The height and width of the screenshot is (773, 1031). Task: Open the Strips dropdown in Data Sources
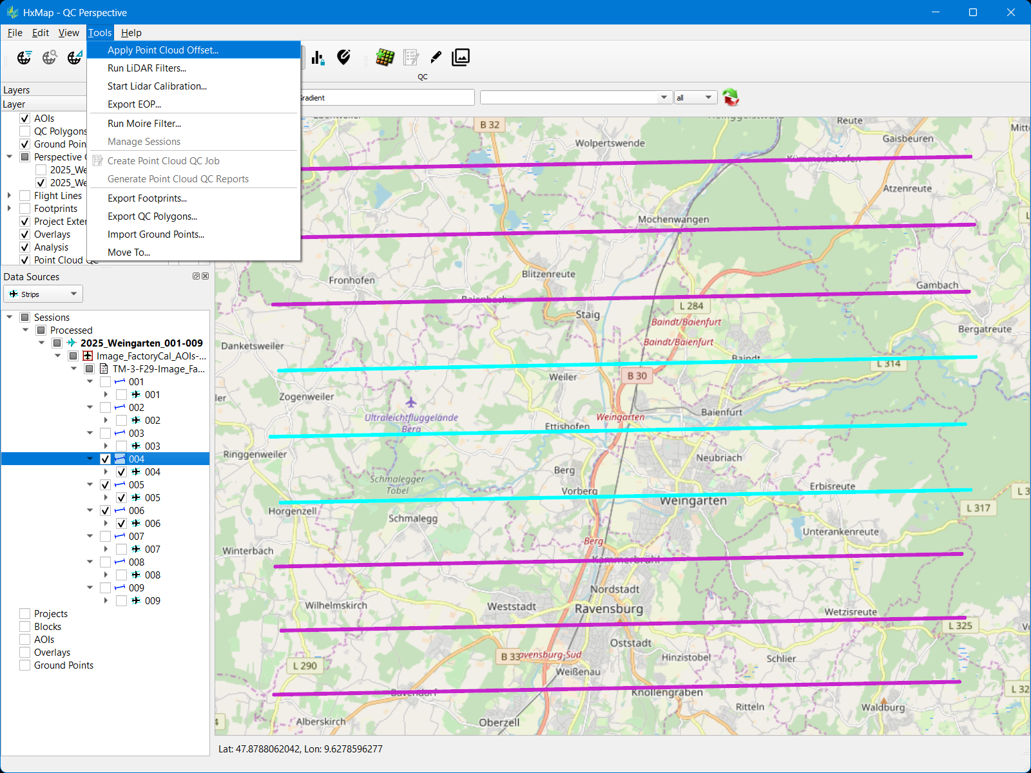[x=43, y=294]
